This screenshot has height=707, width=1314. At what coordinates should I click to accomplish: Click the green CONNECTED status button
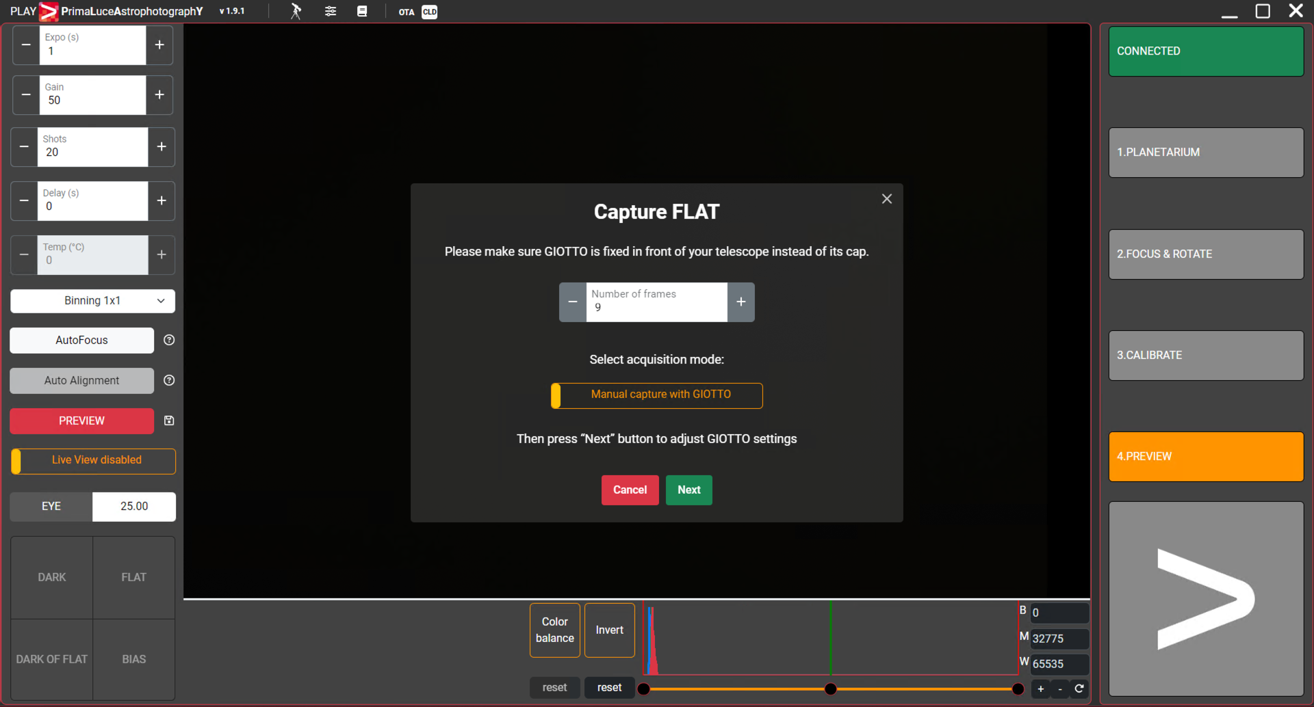pos(1206,51)
